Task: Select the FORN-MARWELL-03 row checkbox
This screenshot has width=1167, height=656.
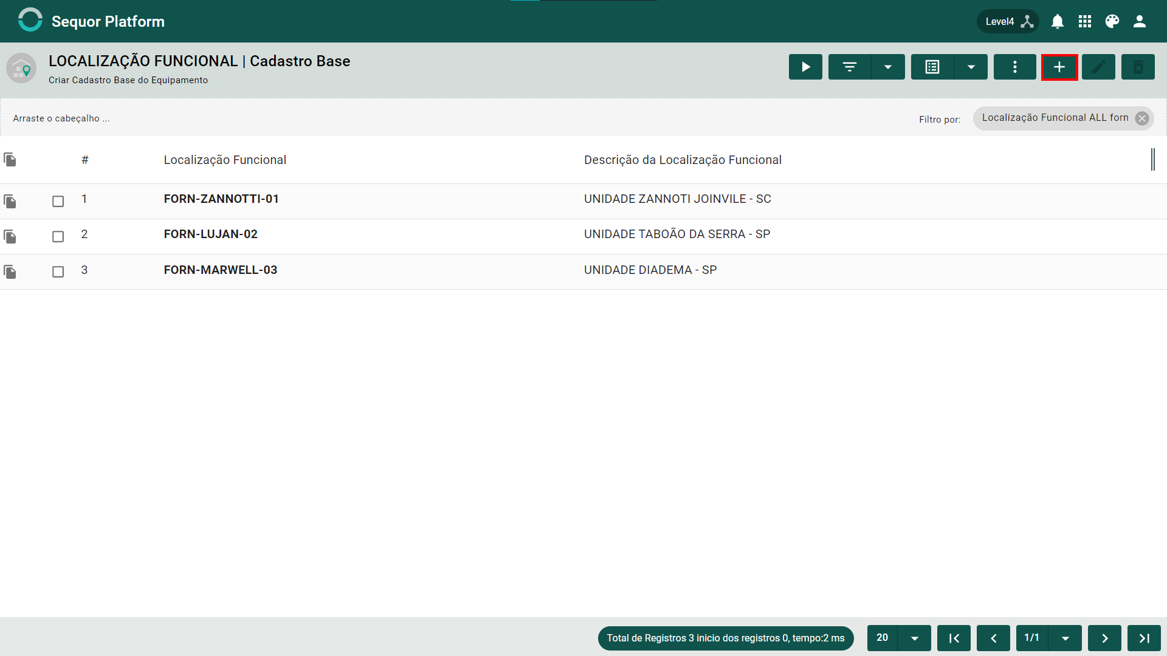Action: point(58,272)
